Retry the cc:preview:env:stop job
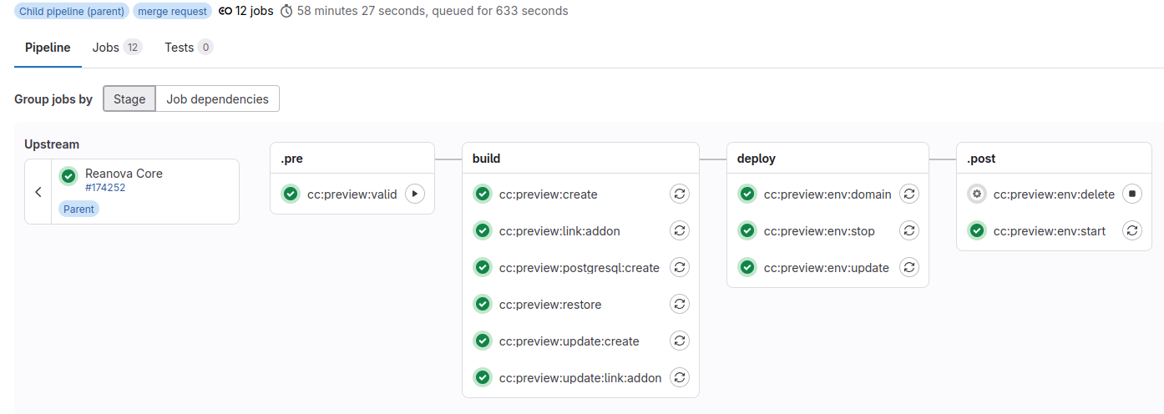The height and width of the screenshot is (414, 1164). 910,230
